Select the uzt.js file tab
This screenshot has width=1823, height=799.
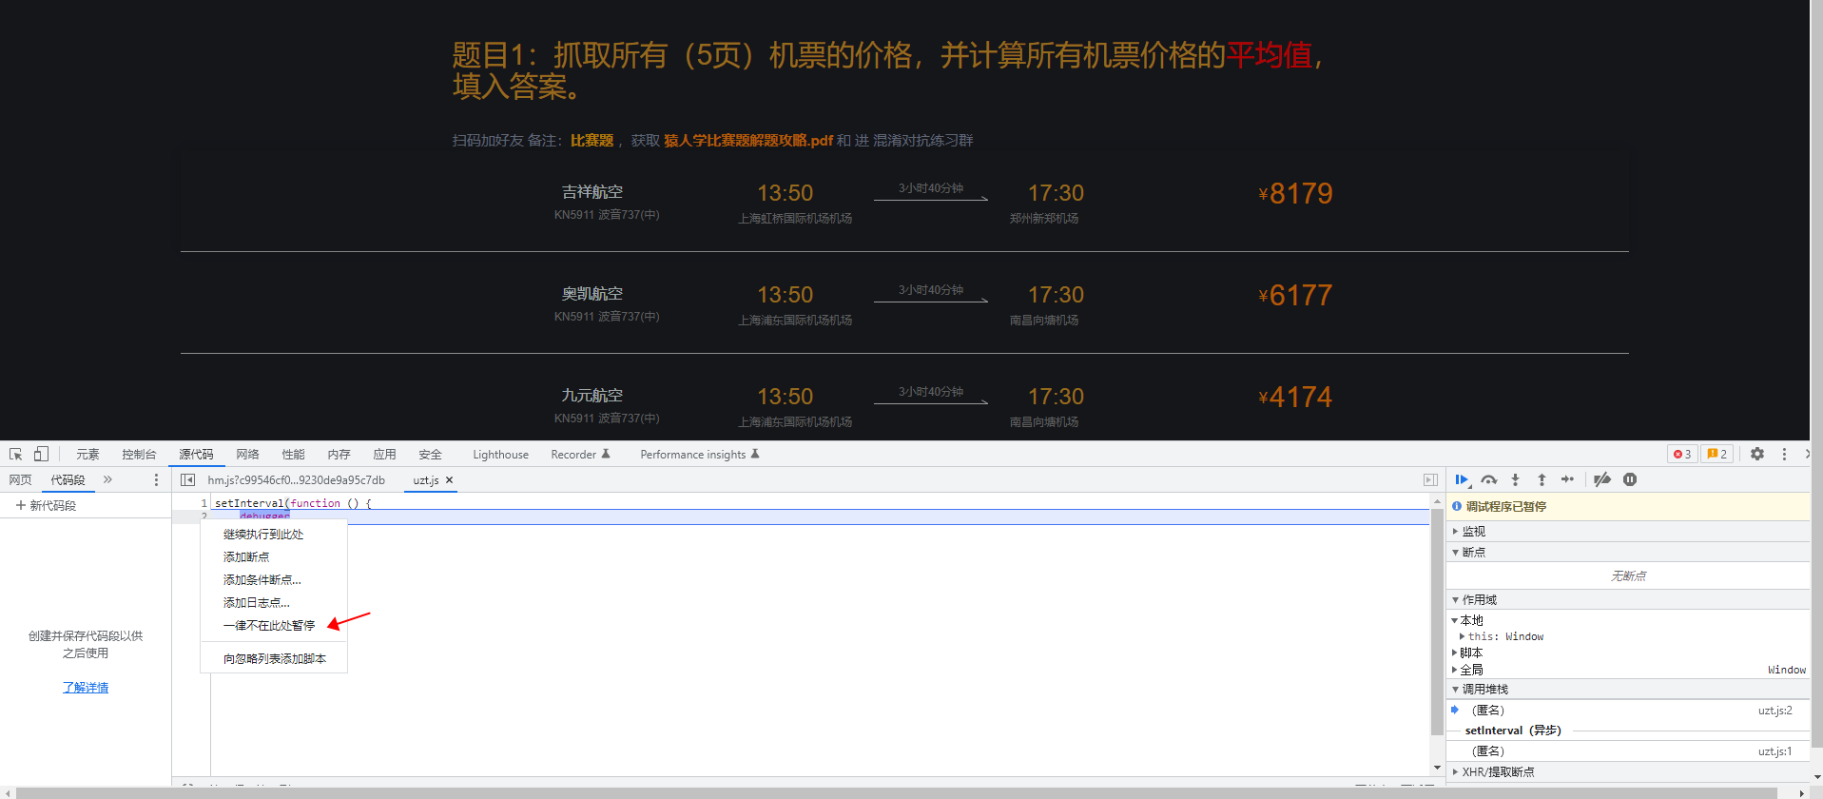pyautogui.click(x=425, y=480)
